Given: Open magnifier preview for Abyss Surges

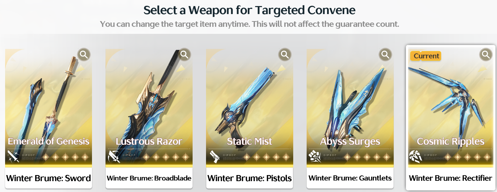Looking at the screenshot, I should coord(386,55).
